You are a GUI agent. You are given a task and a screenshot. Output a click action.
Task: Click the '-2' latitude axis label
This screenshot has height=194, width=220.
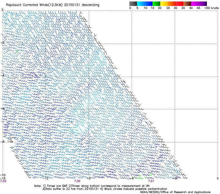(x=2, y=43)
